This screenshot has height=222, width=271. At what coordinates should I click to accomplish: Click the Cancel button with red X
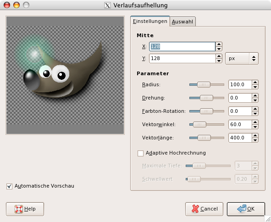(204, 209)
